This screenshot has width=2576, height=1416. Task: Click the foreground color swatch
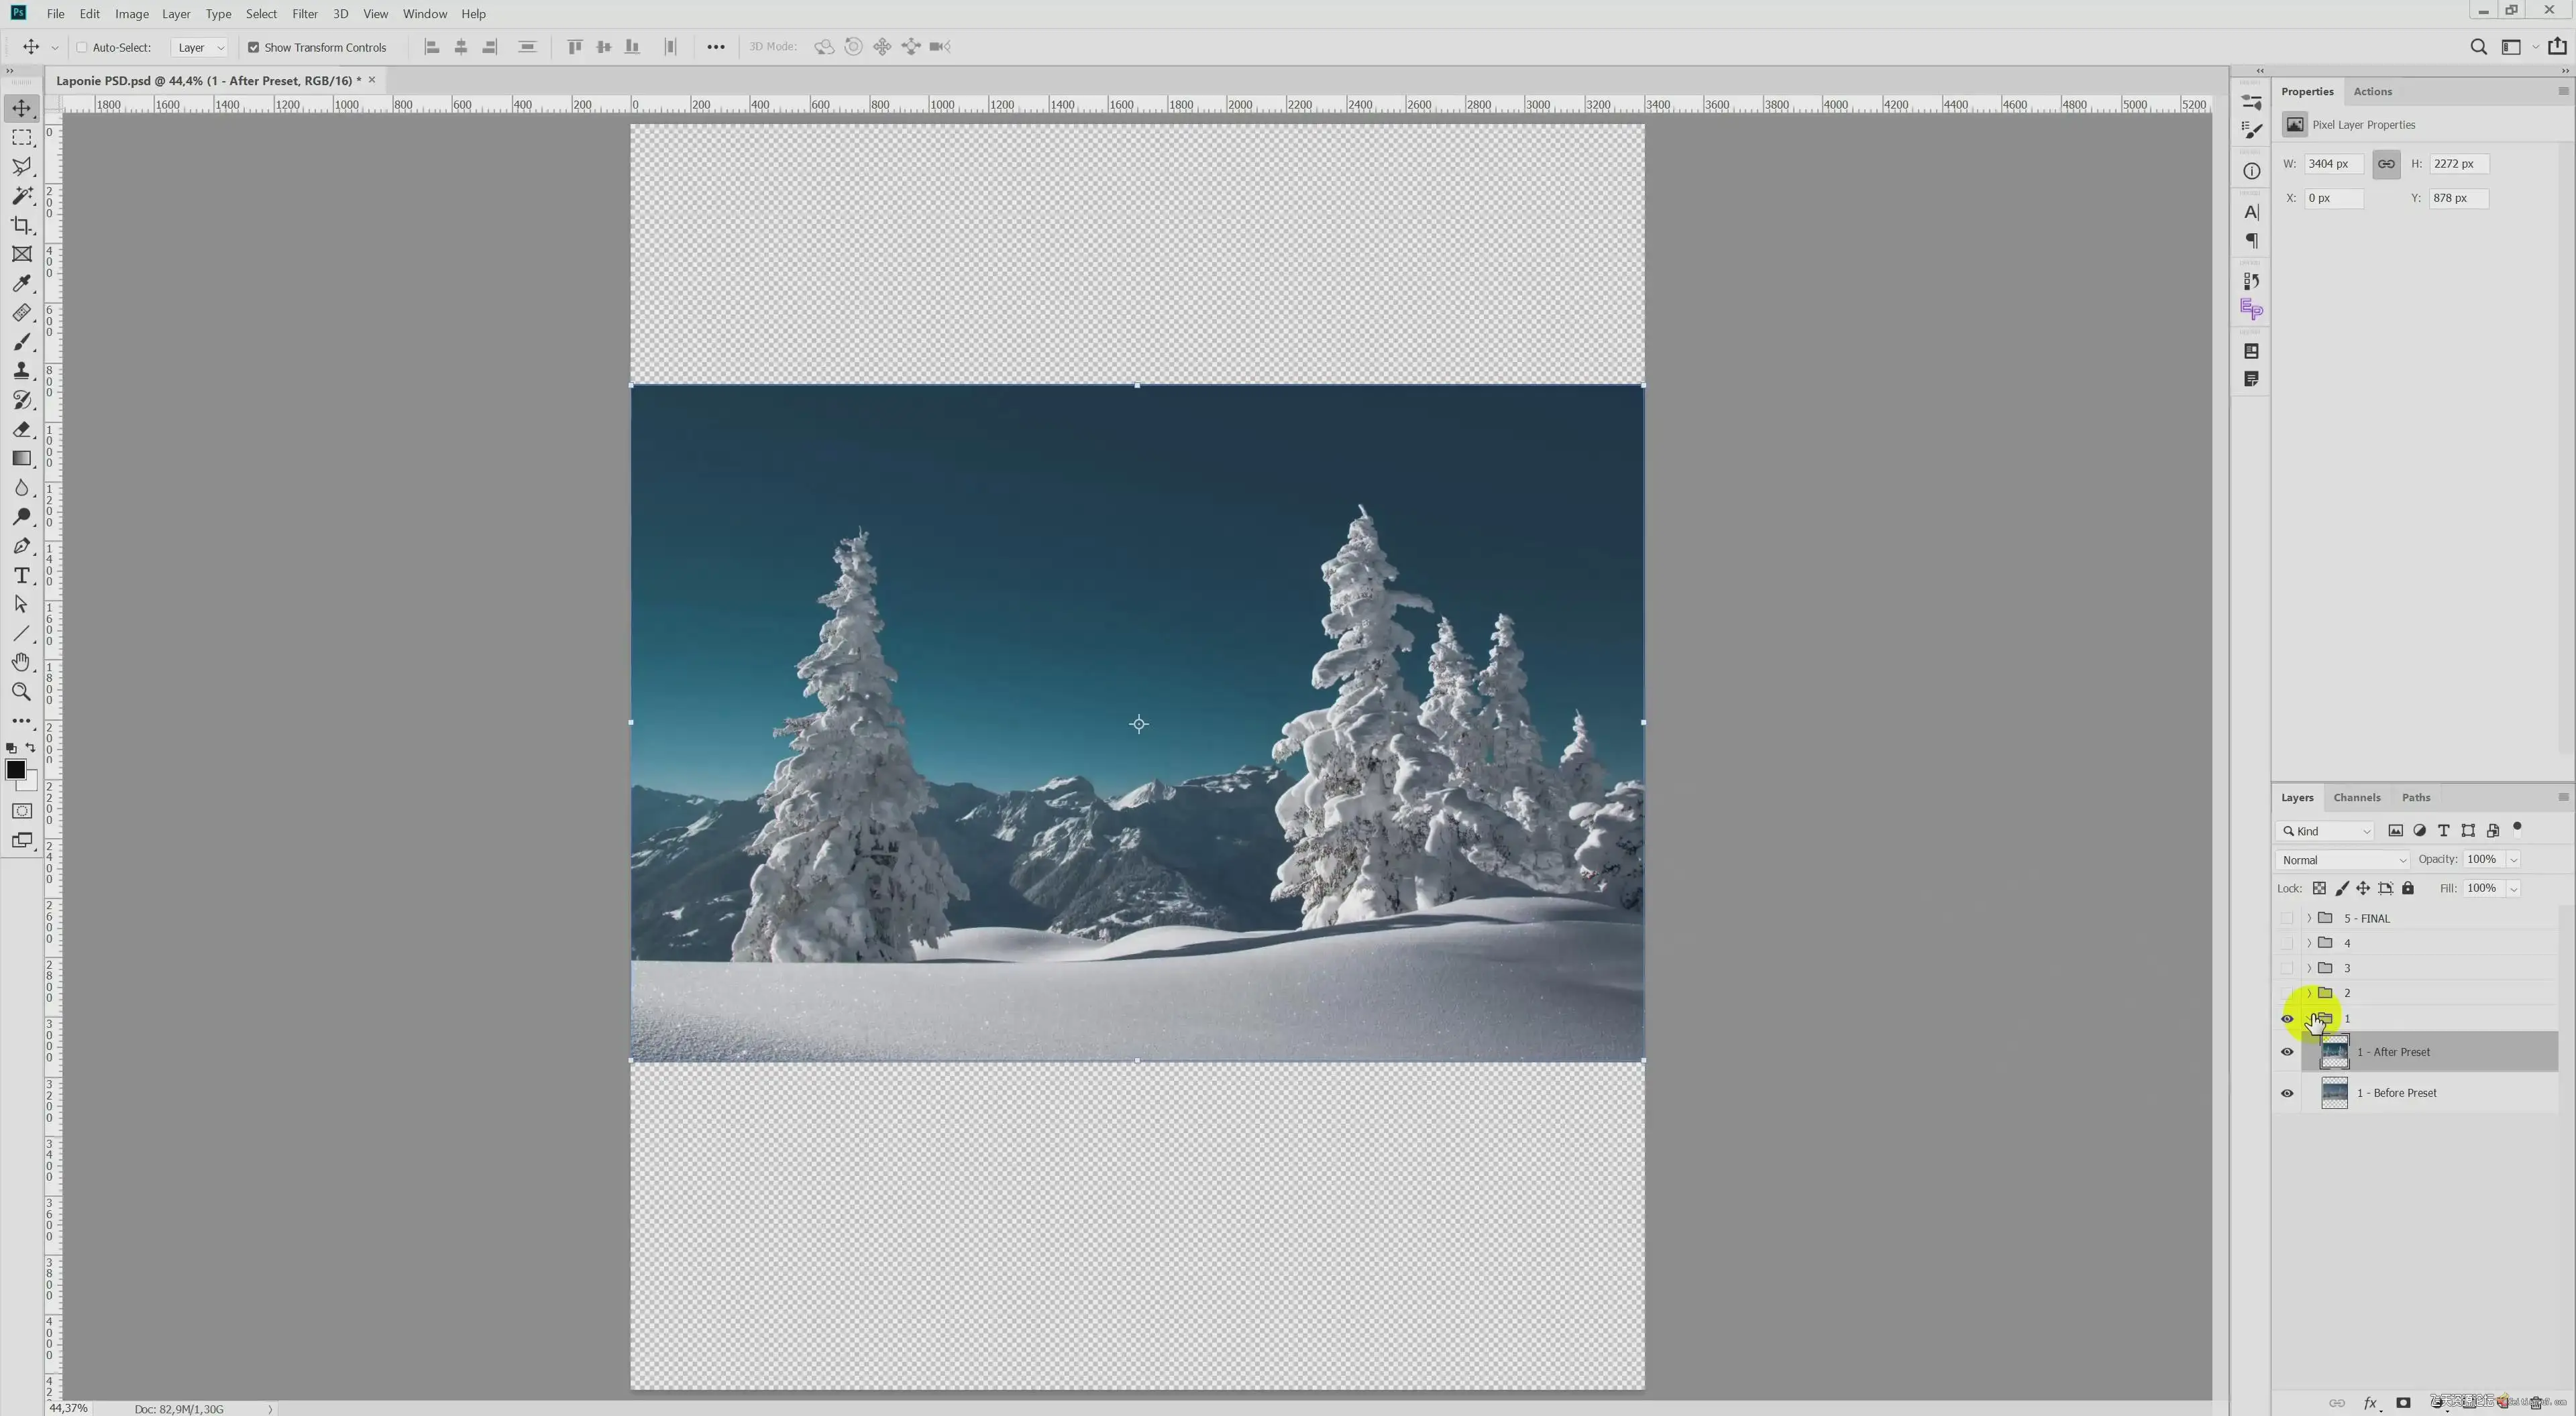tap(15, 770)
